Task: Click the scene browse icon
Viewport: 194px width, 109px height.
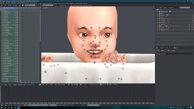Action: [x=41, y=5]
